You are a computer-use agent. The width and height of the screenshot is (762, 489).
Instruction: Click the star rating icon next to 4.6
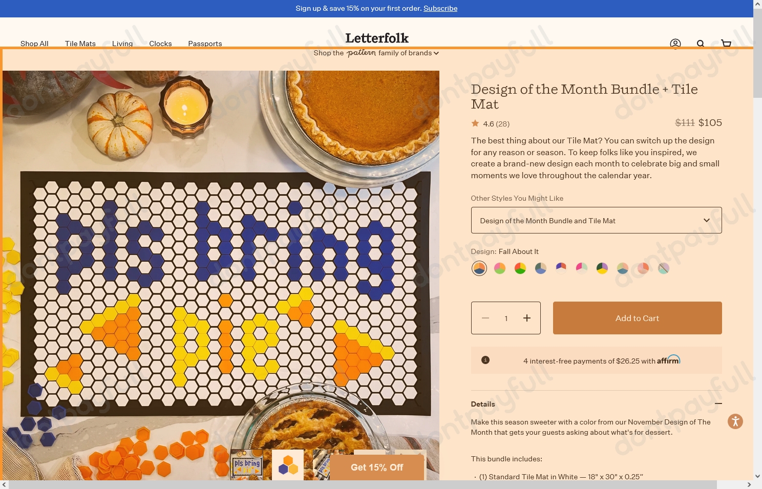pos(475,123)
